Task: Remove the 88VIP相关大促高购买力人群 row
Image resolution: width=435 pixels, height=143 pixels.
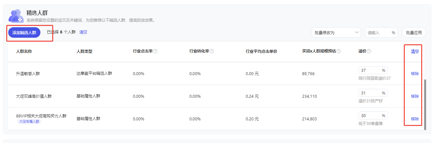Action: point(415,119)
